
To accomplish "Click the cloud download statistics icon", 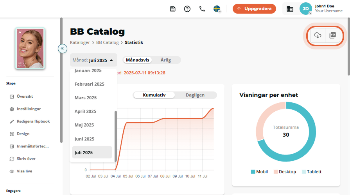I will point(318,35).
